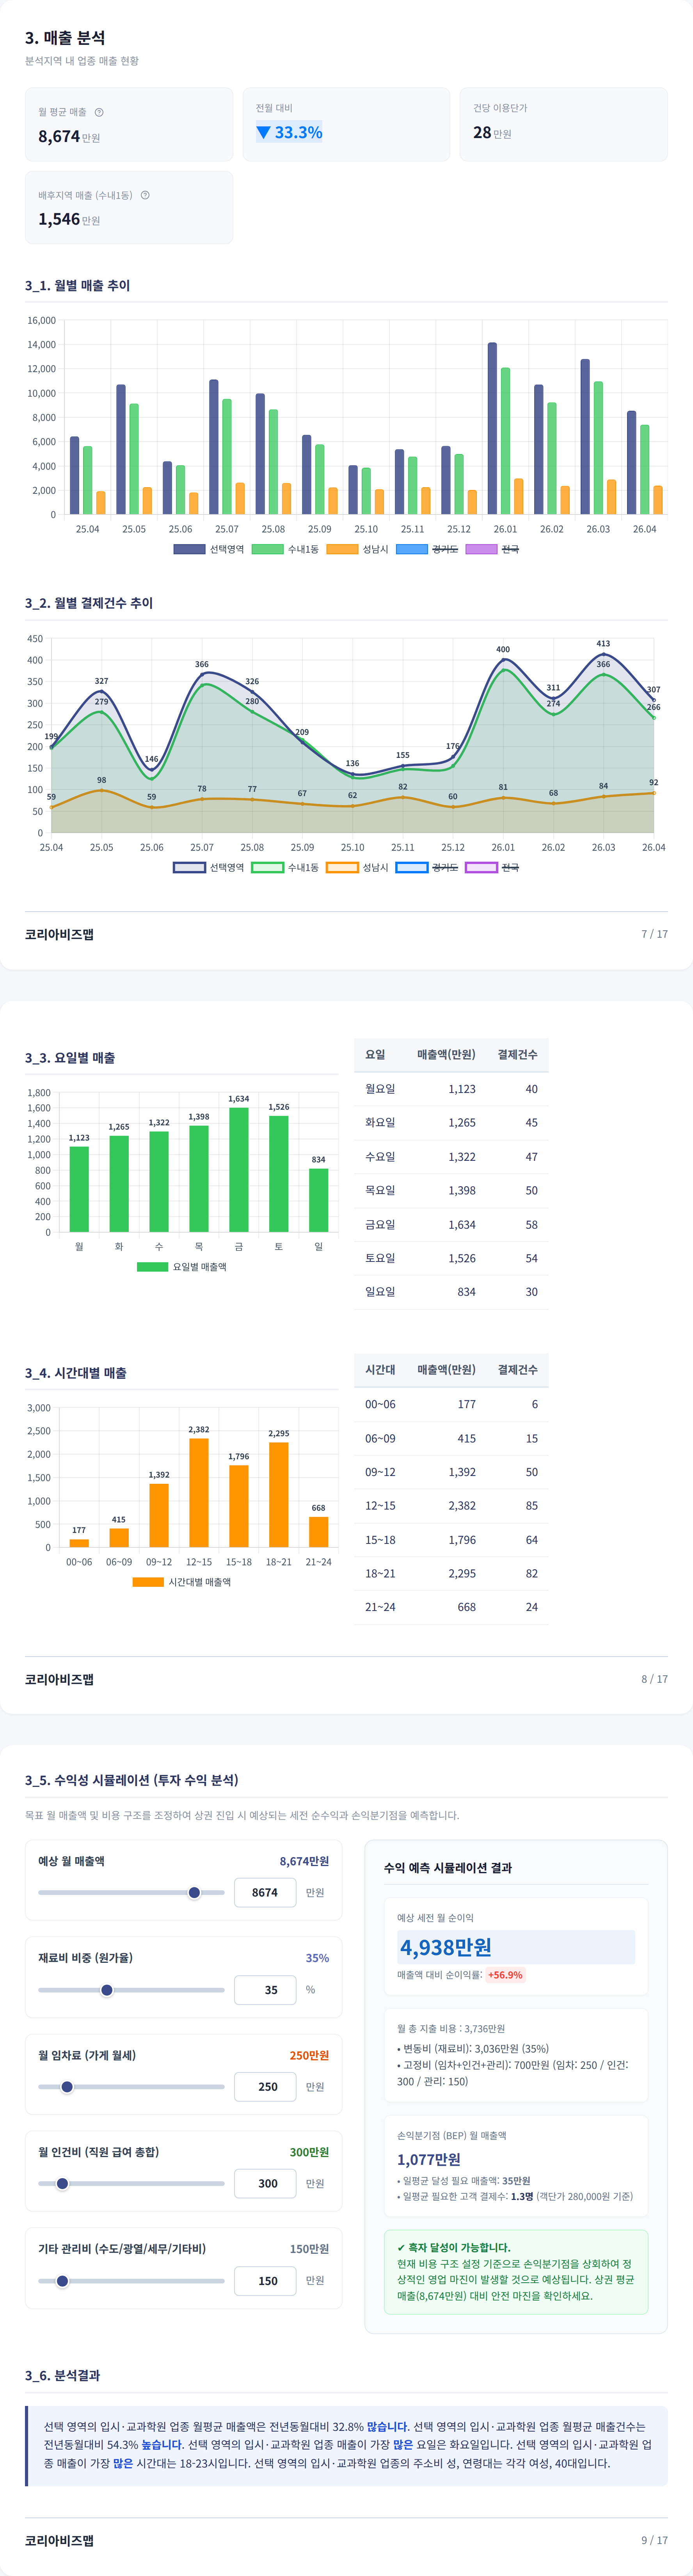Click the help icon beside 배후지역 매출 (수내1동)
The image size is (693, 2576).
click(145, 195)
